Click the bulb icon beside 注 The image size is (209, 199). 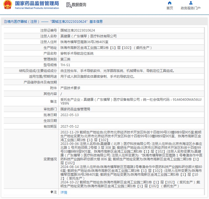pos(52,192)
